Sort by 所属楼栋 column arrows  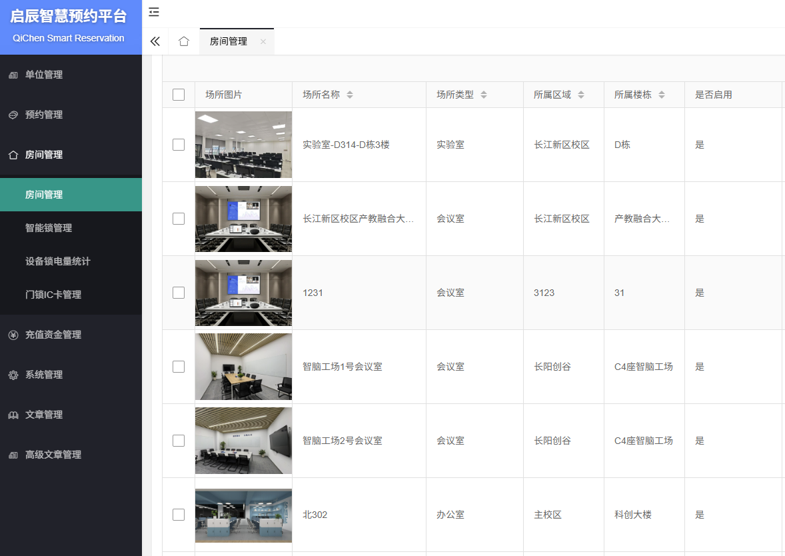(x=662, y=95)
